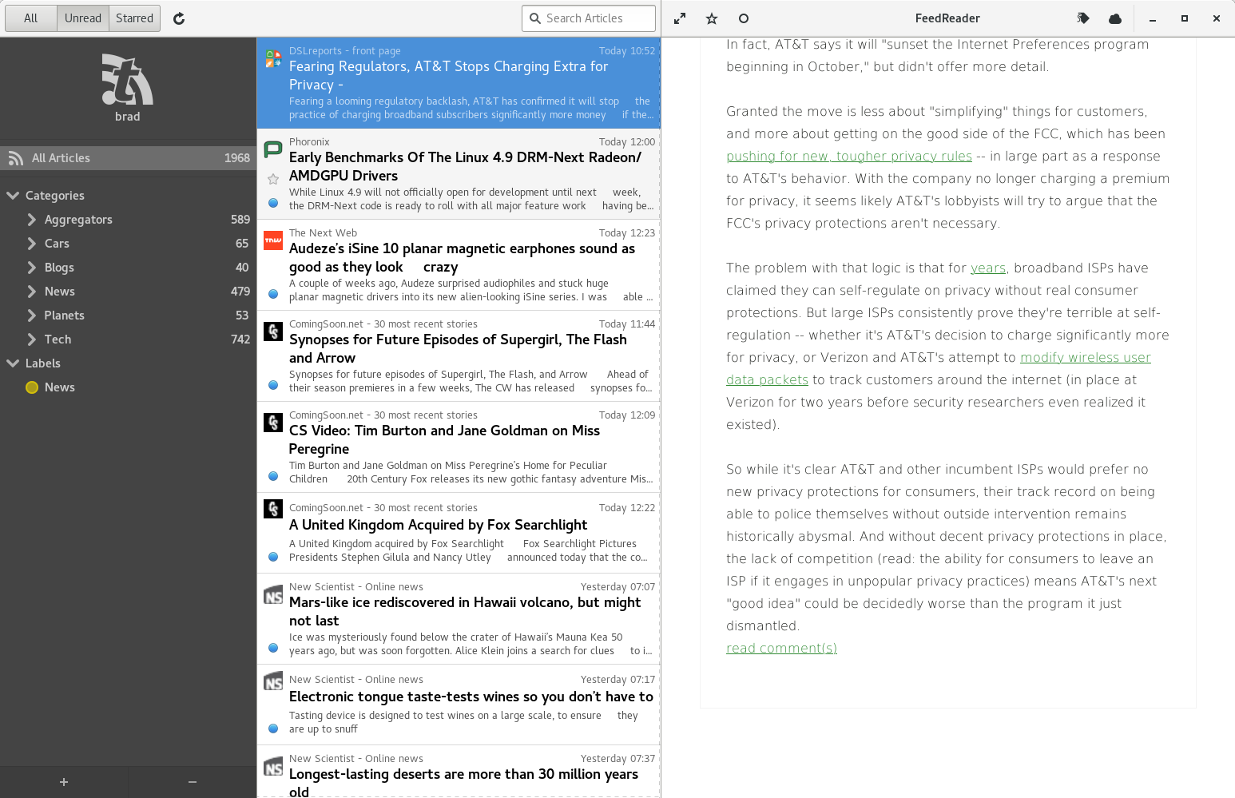Viewport: 1235px width, 798px height.
Task: Star the current article in header bar
Action: 712,18
